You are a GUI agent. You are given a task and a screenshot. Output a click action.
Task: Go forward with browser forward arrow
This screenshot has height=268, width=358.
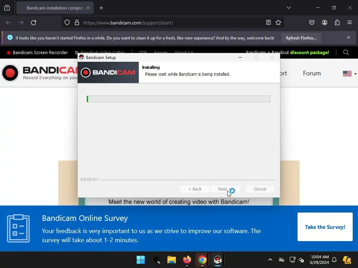pos(21,23)
